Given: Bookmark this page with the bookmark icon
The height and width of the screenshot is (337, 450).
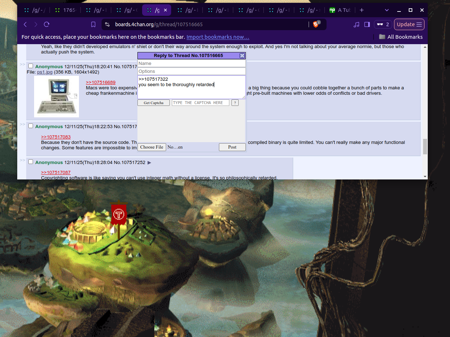Looking at the screenshot, I should click(93, 24).
